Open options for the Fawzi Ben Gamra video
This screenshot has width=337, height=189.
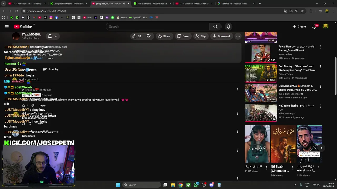point(320,47)
